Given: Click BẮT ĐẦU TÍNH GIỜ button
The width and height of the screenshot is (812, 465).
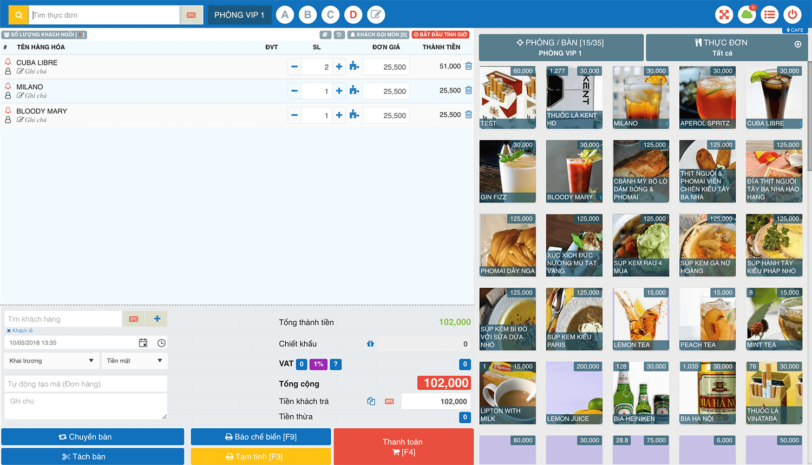Looking at the screenshot, I should 441,35.
